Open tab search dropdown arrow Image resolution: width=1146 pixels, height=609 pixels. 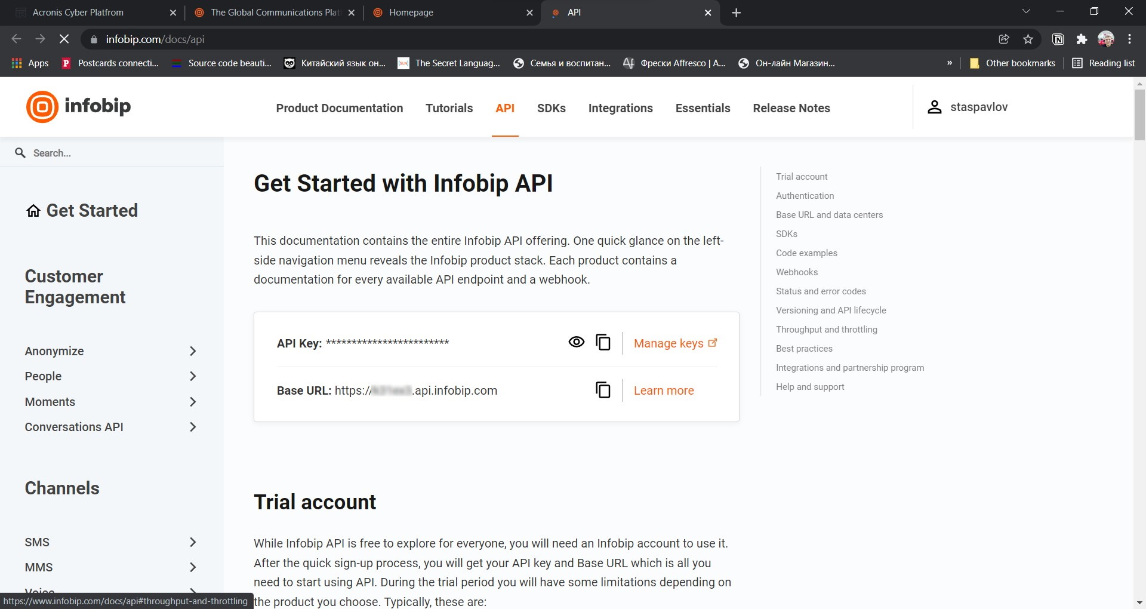click(x=1026, y=11)
